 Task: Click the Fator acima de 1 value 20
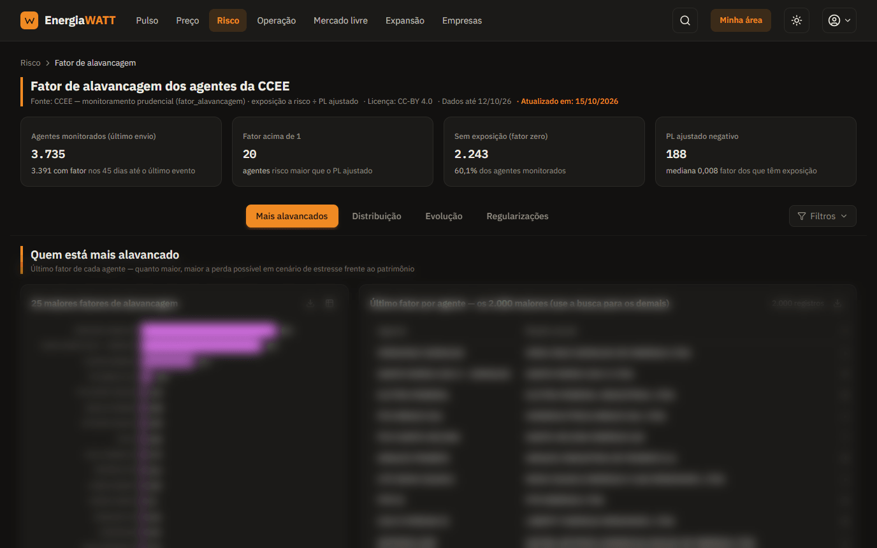(x=250, y=154)
